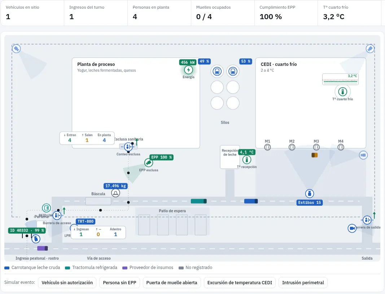Click the orange forklift marker below M3
Viewport: 385px width, 294px height.
pos(315,155)
